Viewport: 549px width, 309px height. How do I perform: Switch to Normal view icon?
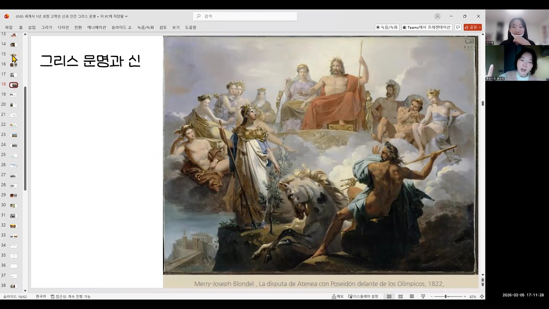[389, 297]
